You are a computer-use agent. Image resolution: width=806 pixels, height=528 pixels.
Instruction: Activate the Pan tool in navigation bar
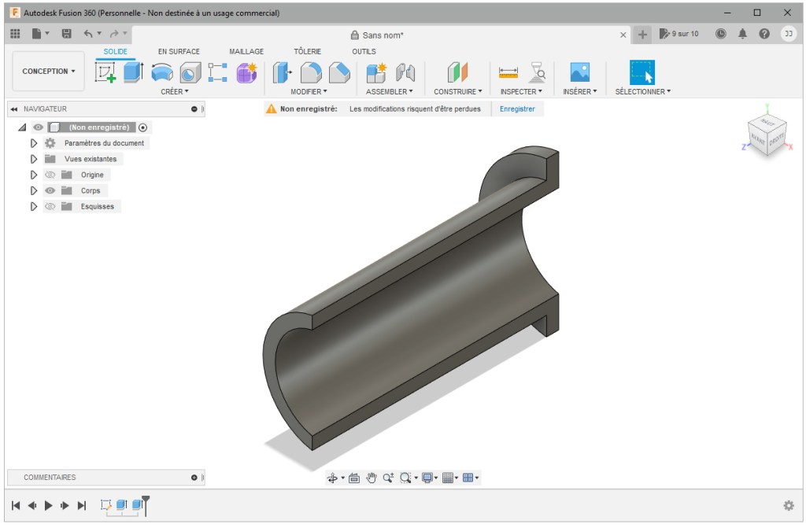371,478
